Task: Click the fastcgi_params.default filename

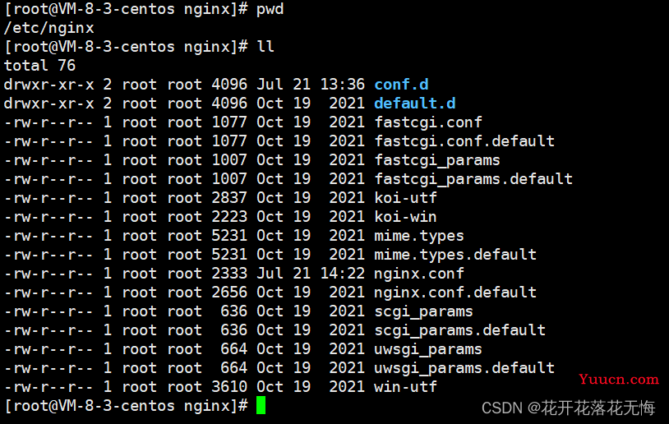Action: [473, 179]
